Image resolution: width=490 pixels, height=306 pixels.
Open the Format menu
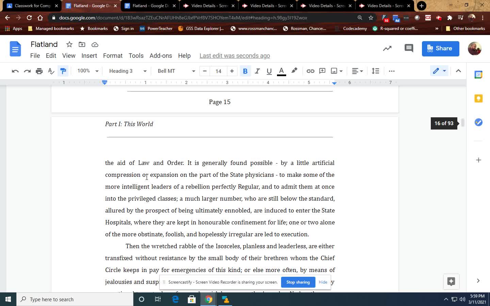pos(113,56)
